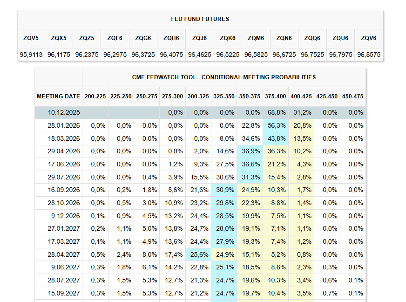Click the highlighted 56,3% cell
406x302 pixels.
pyautogui.click(x=276, y=125)
